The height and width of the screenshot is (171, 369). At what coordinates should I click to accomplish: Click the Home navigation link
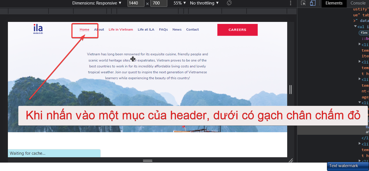pyautogui.click(x=84, y=29)
